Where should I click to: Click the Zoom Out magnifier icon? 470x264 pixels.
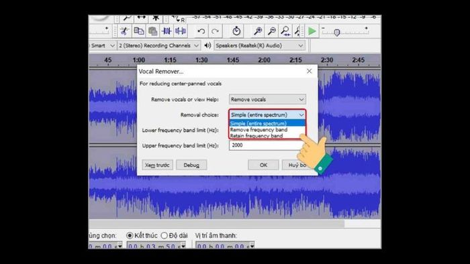click(271, 31)
